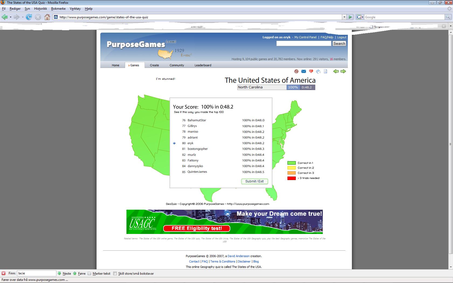
Task: Click the green right arrow for next game
Action: pos(343,71)
